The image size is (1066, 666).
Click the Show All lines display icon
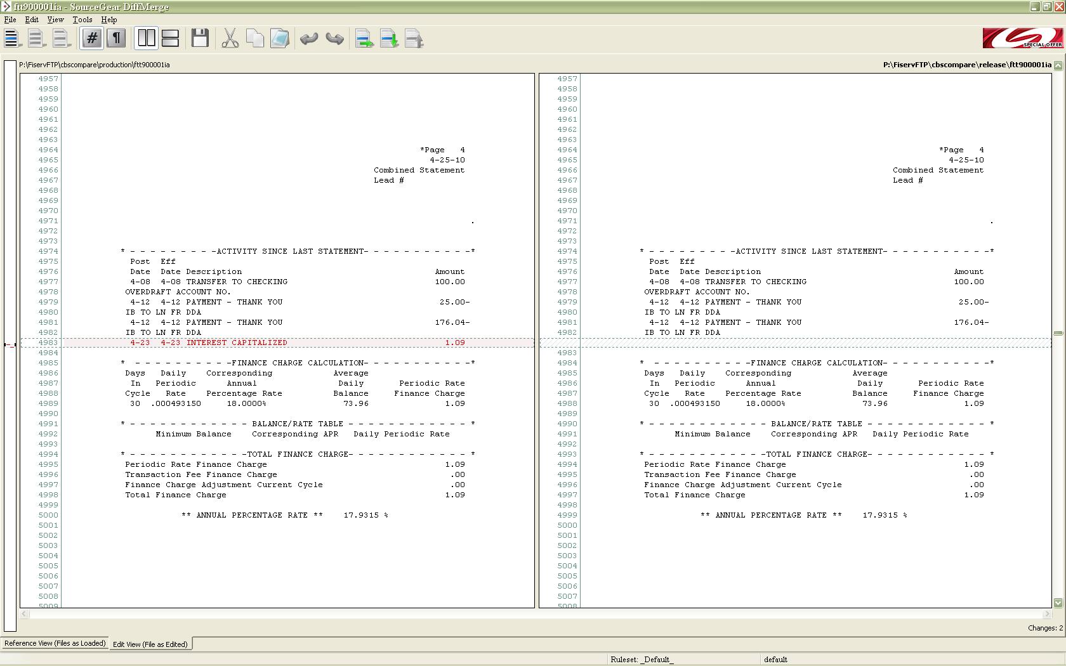point(11,39)
